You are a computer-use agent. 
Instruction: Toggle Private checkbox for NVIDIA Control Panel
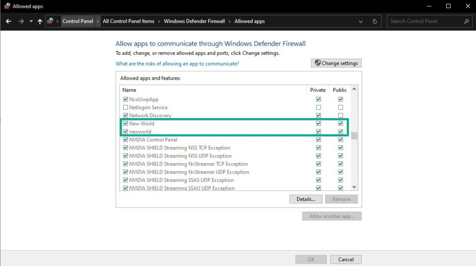tap(318, 140)
